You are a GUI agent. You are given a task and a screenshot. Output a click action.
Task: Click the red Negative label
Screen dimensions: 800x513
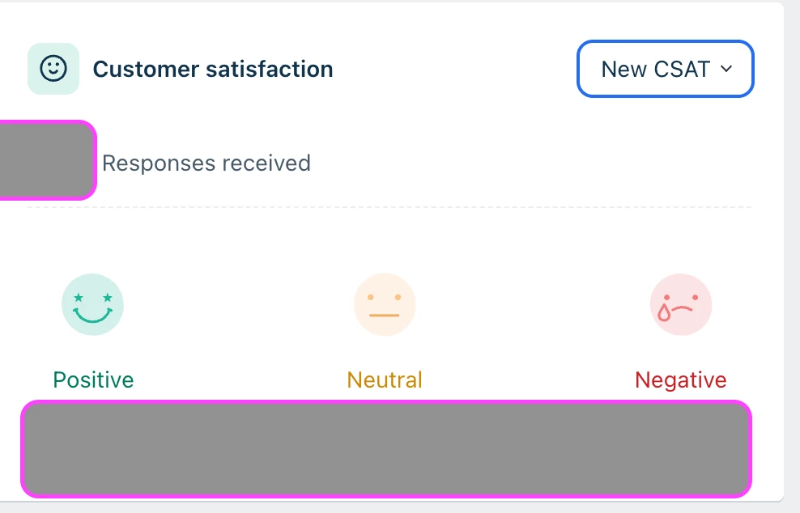[681, 380]
